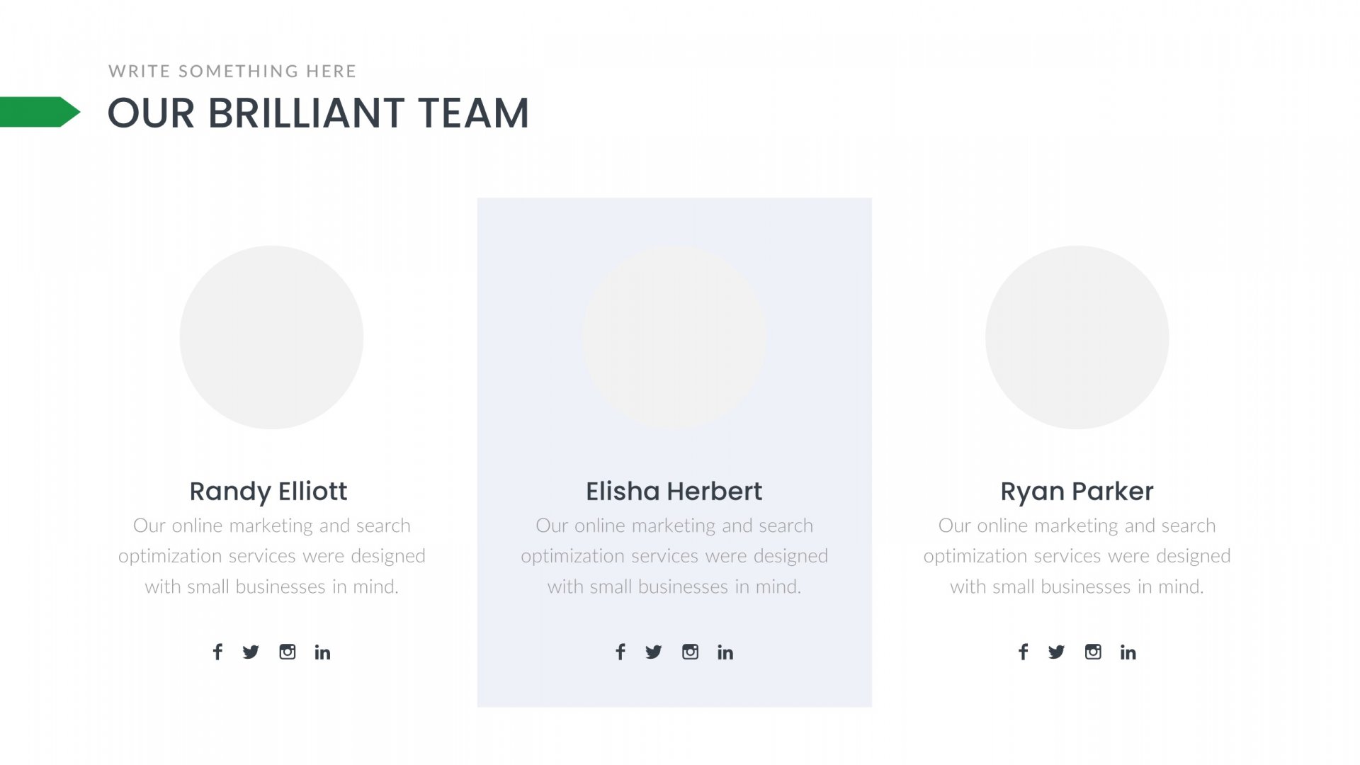
Task: Select Randy Elliott's Instagram icon
Action: [x=287, y=652]
